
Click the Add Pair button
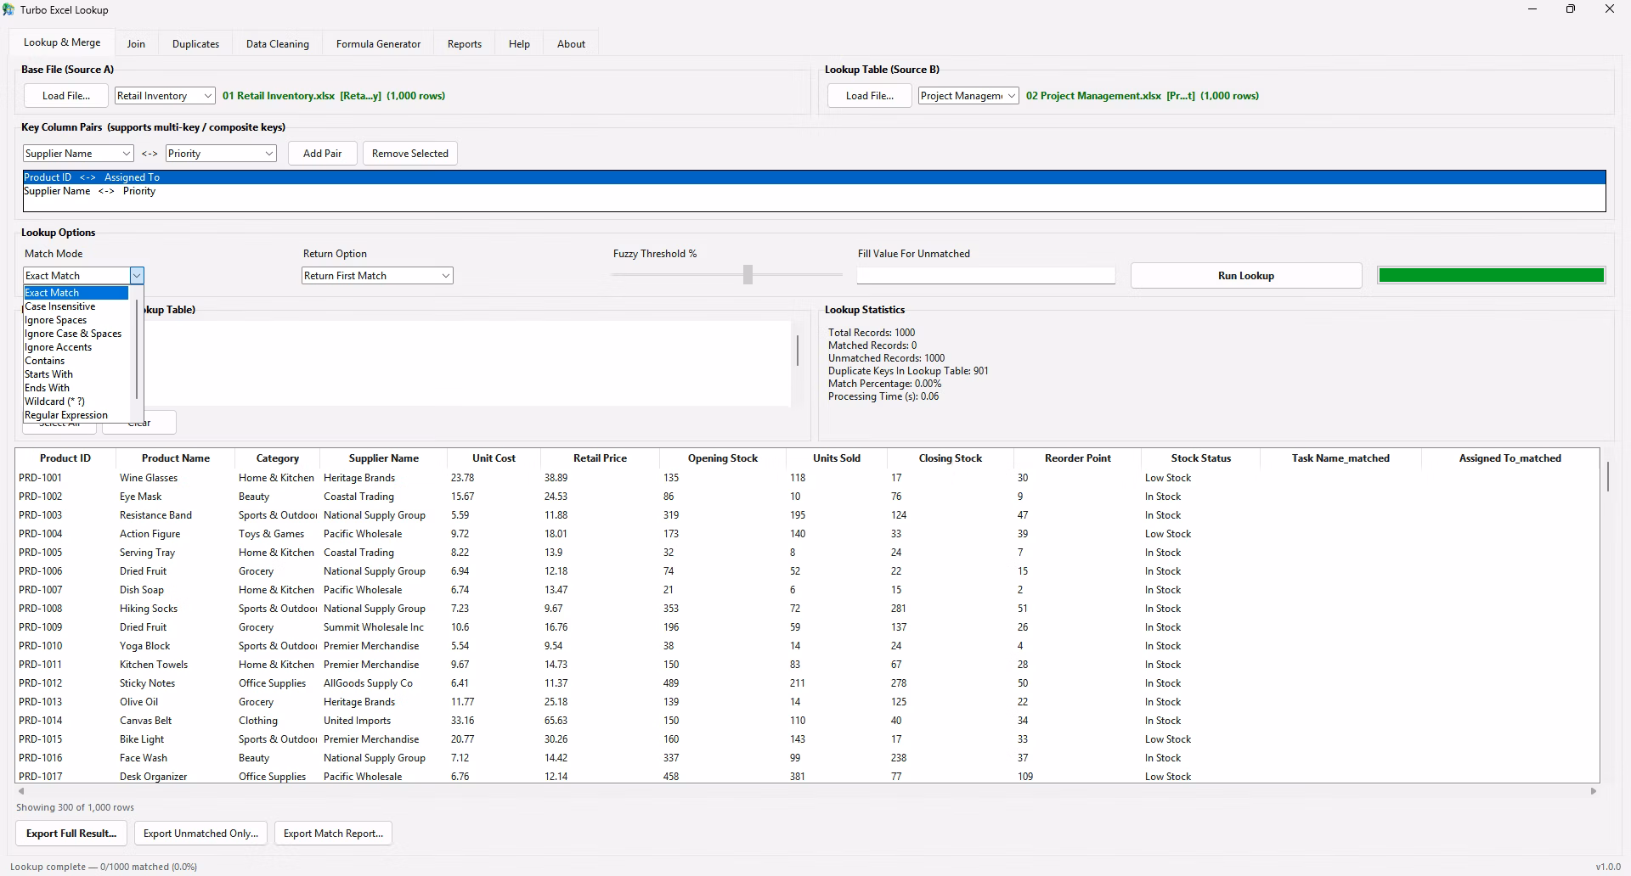323,154
